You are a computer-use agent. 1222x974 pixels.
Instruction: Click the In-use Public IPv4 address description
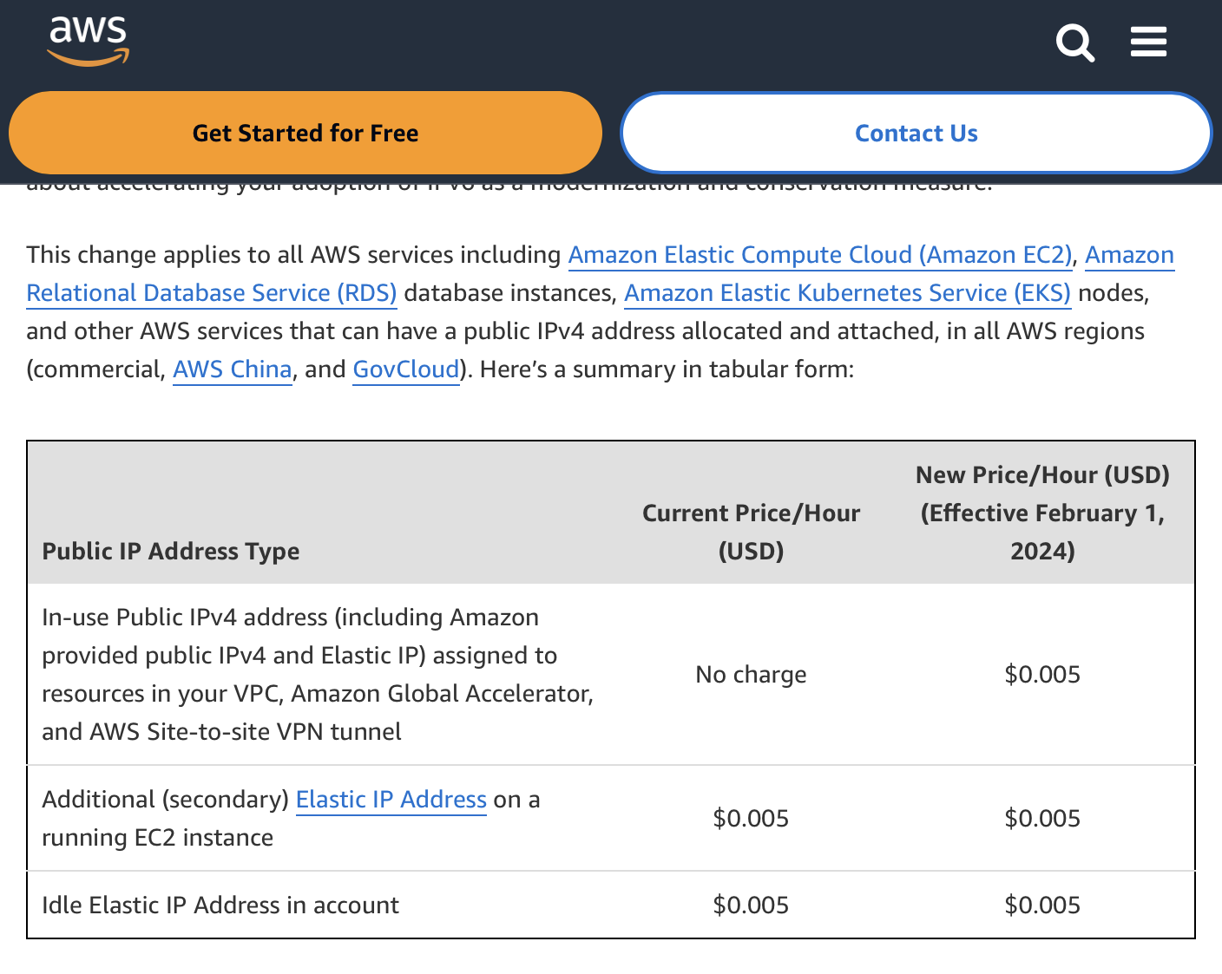pyautogui.click(x=318, y=675)
